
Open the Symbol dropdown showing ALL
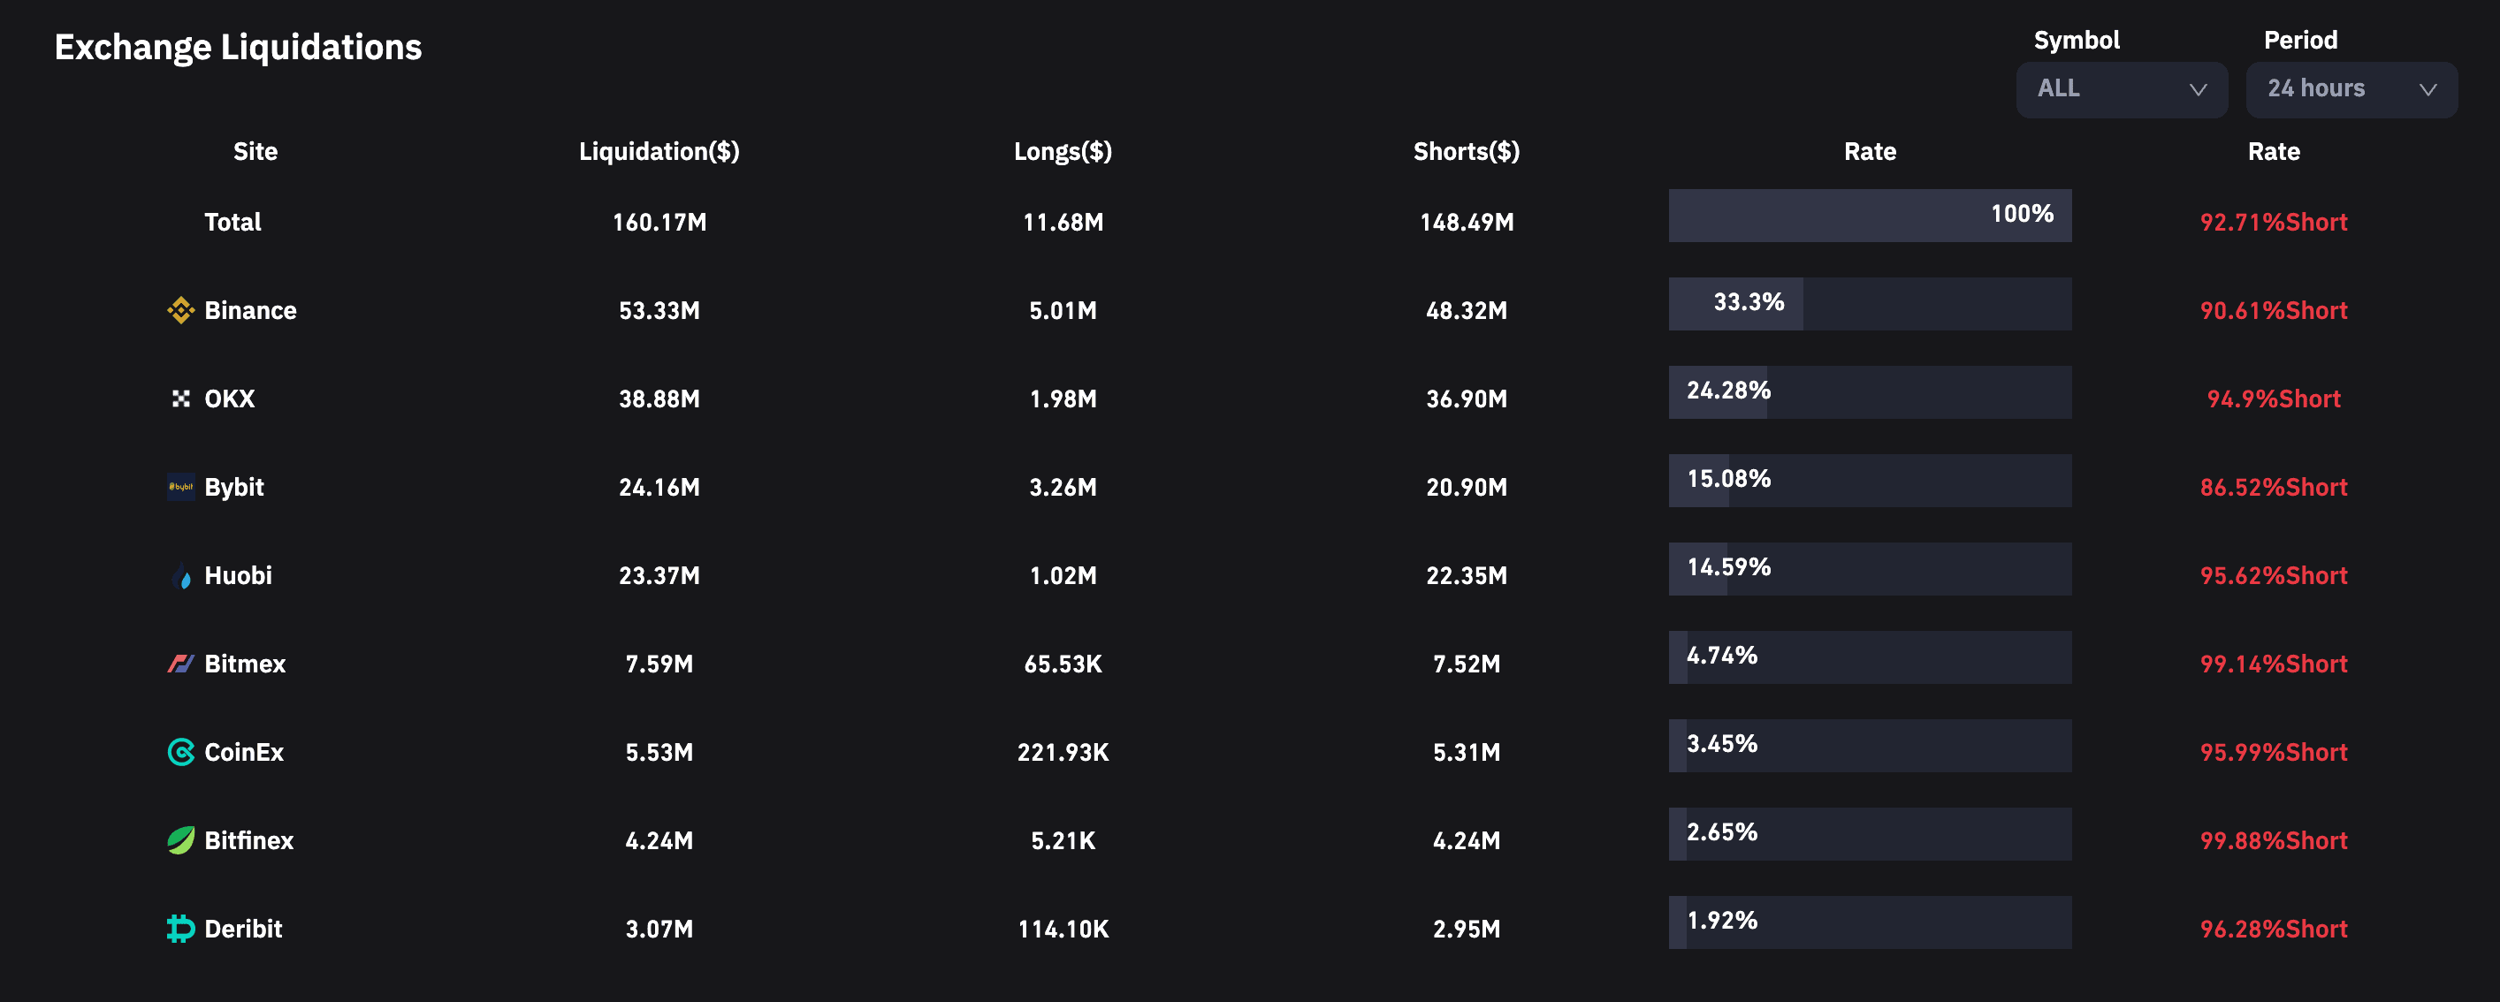point(2122,90)
